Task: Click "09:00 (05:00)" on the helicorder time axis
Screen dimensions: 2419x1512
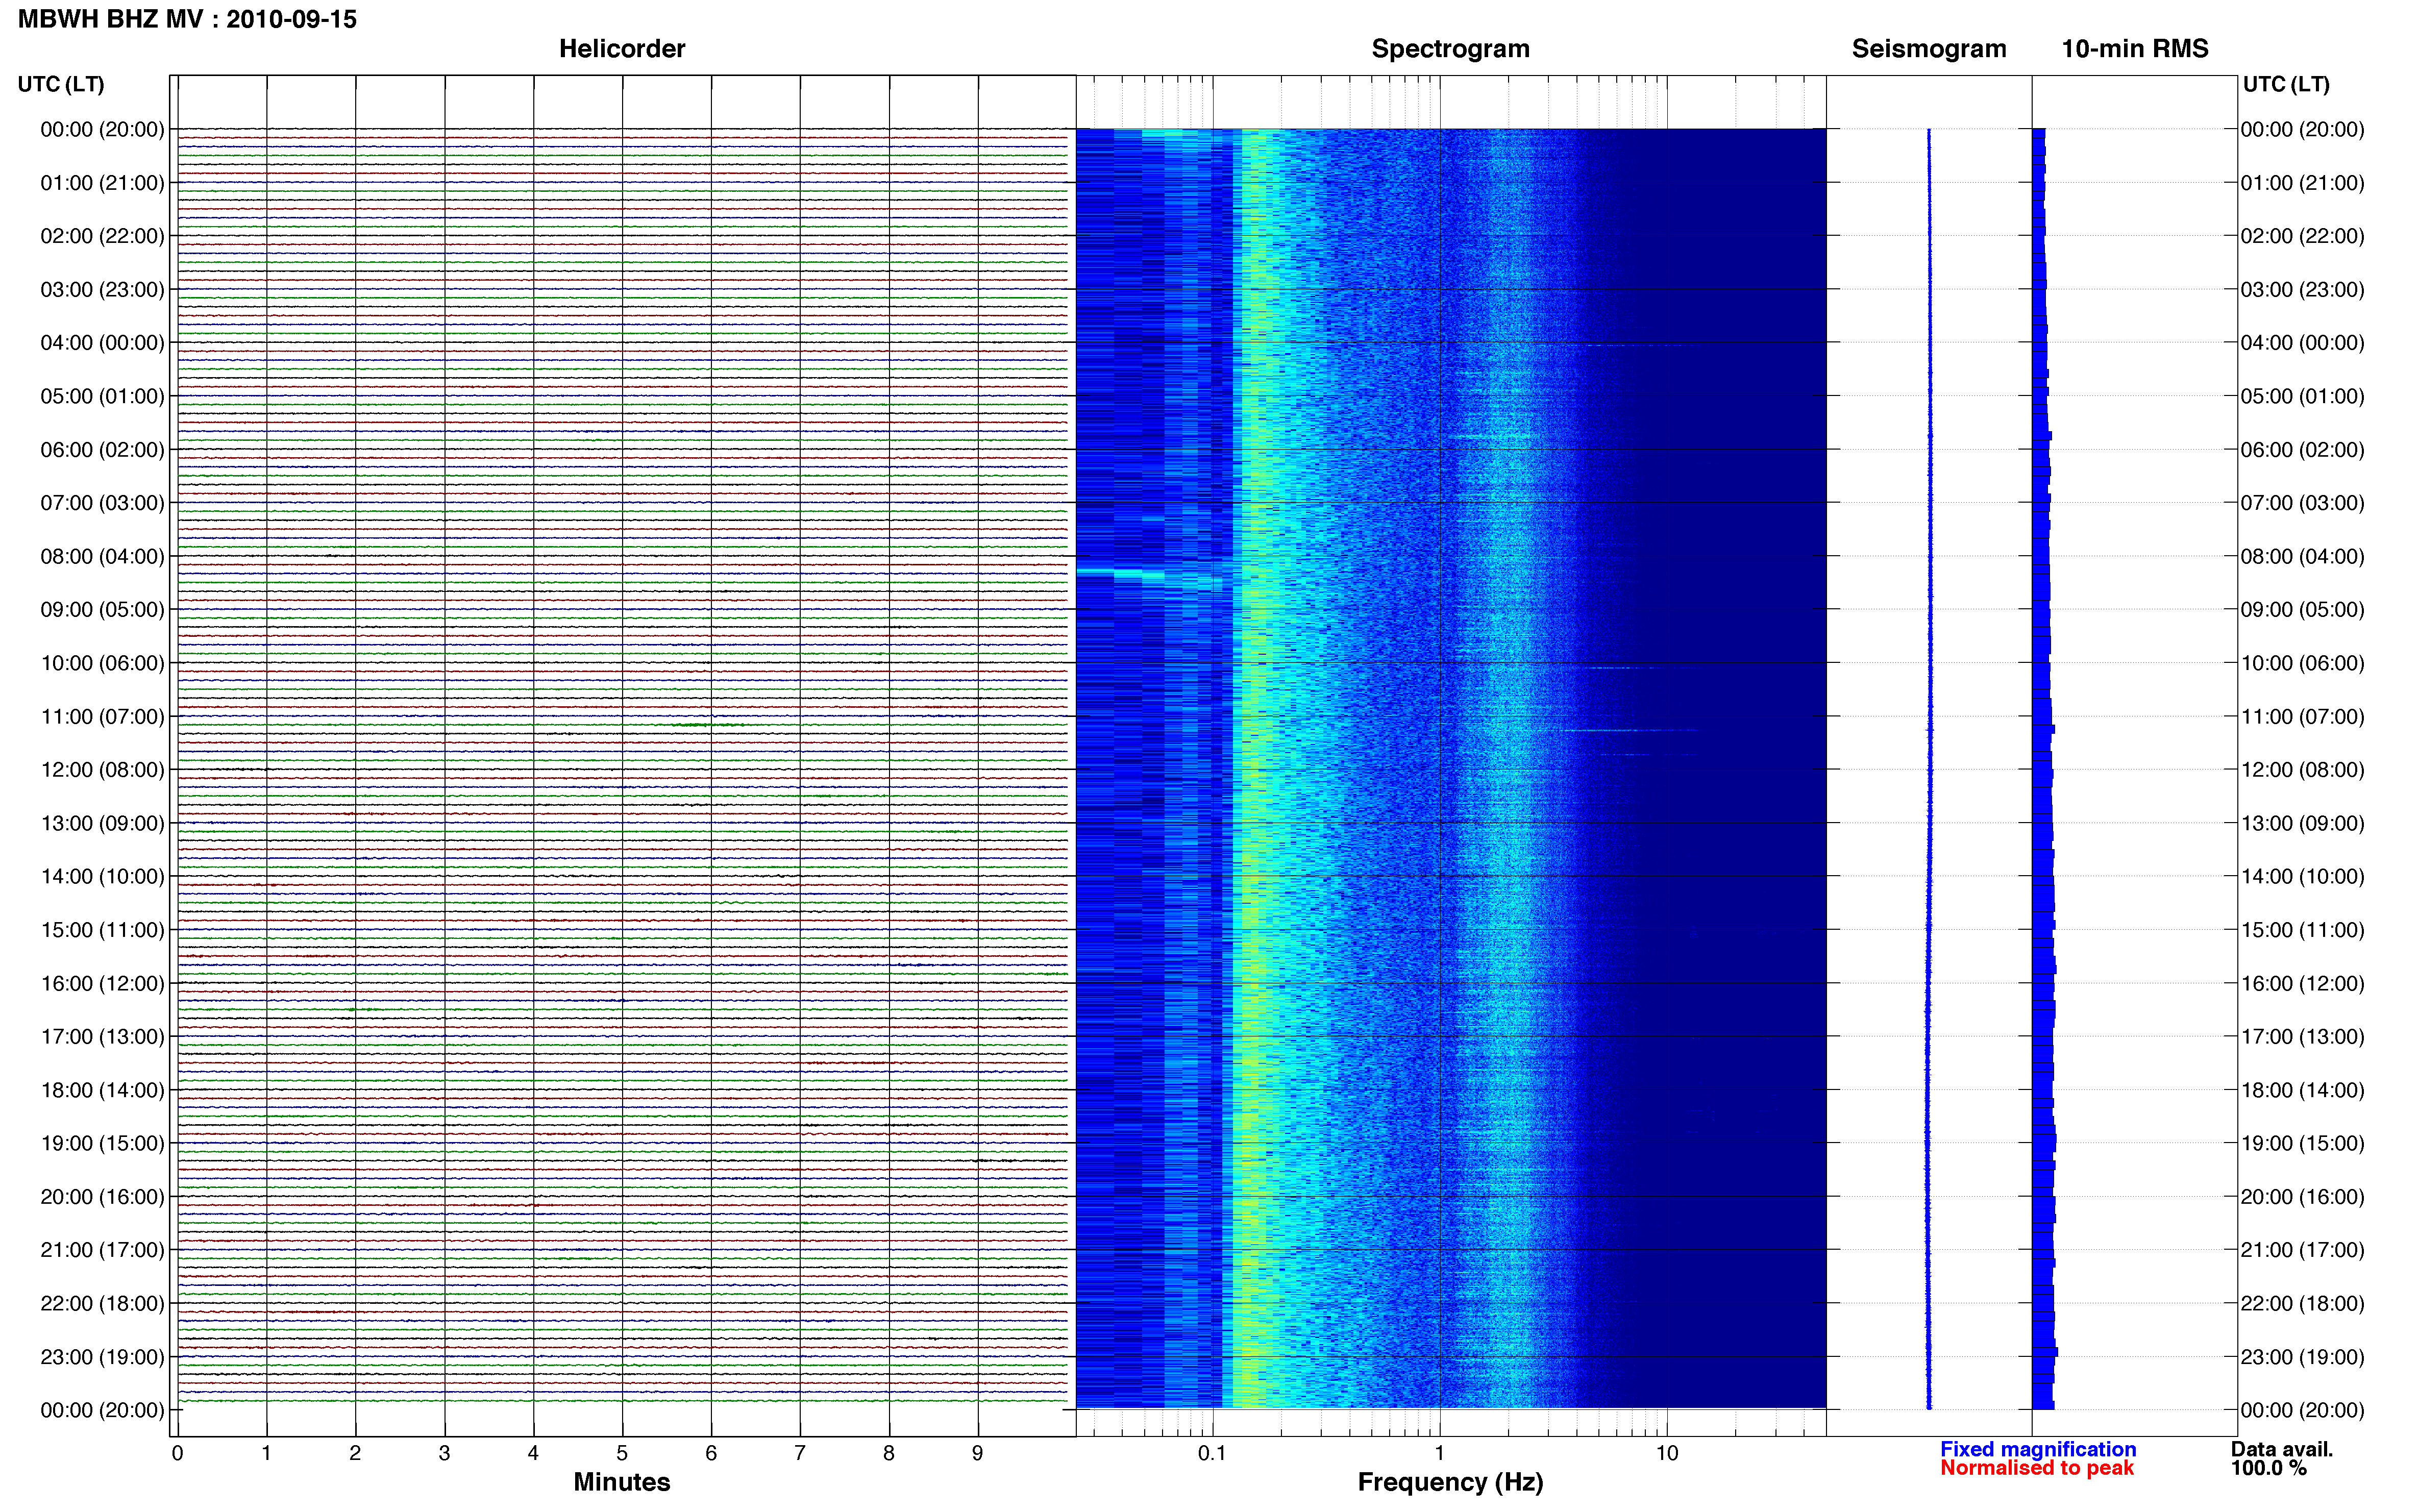Action: click(x=102, y=610)
